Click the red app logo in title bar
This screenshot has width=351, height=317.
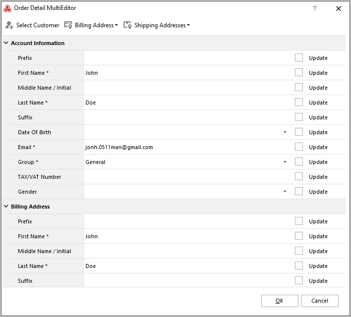[7, 8]
